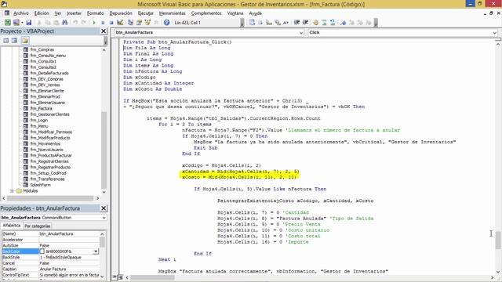Click View Object icon in Project panel

coord(14,40)
